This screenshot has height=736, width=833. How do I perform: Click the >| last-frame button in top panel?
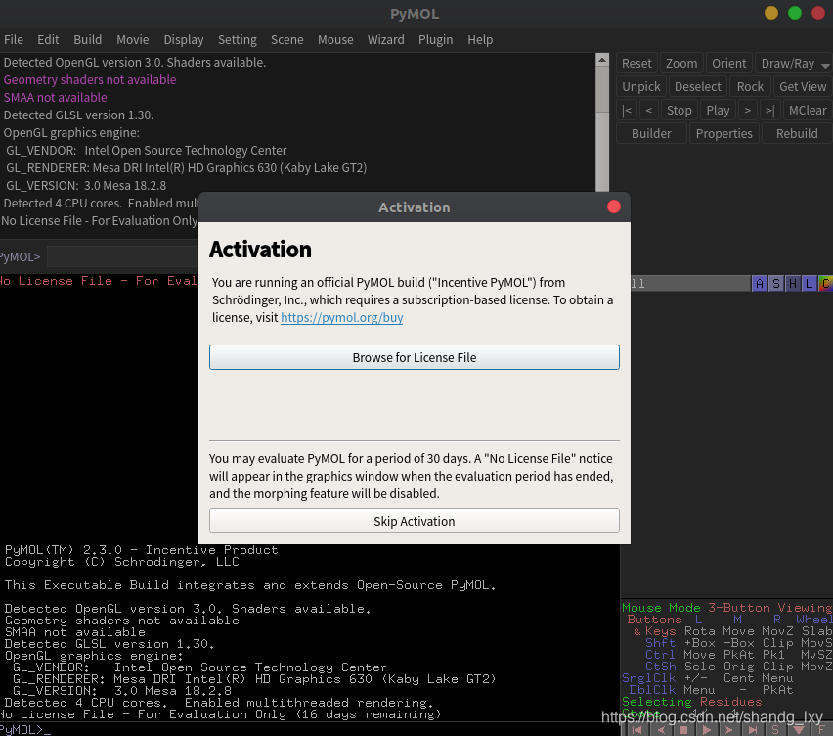[769, 110]
